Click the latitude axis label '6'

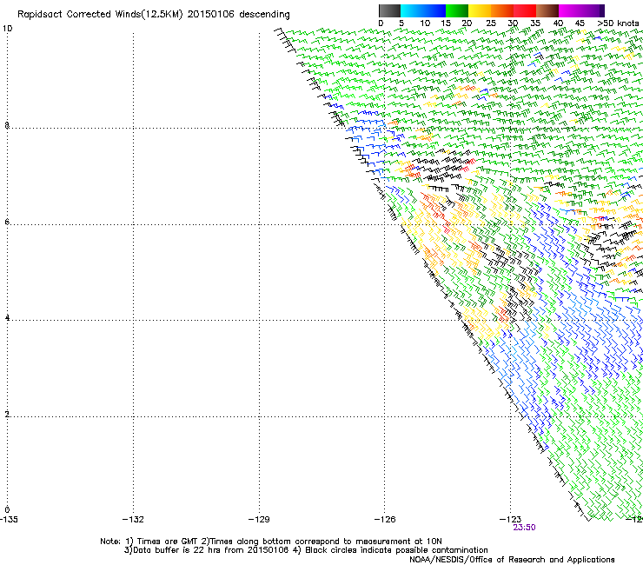7,222
